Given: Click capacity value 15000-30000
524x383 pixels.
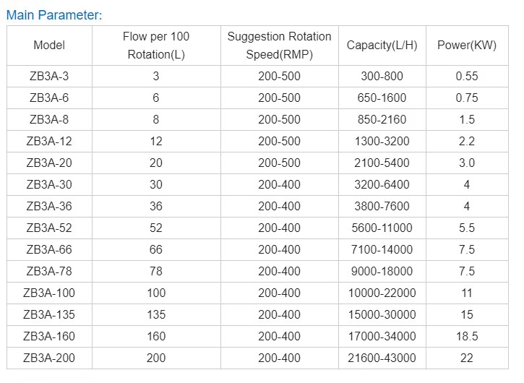Looking at the screenshot, I should click(x=382, y=314).
